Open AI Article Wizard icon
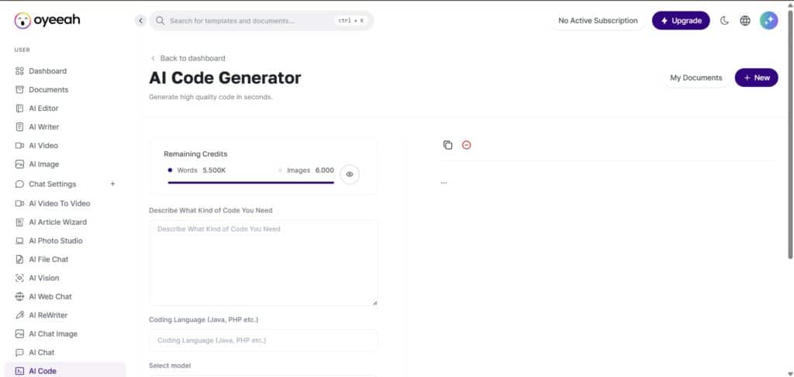 (19, 222)
